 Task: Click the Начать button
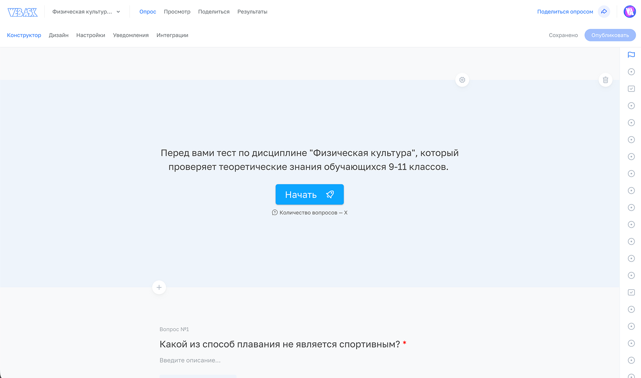pos(309,194)
